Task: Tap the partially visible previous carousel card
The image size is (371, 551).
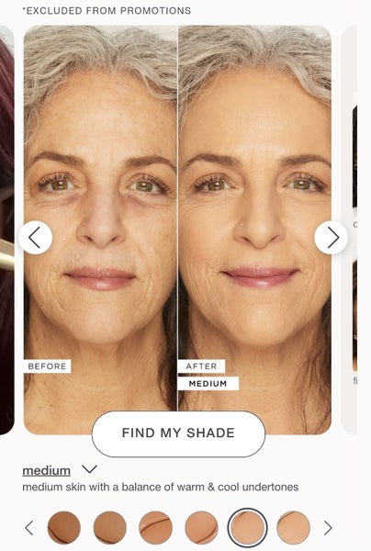Action: (6, 231)
